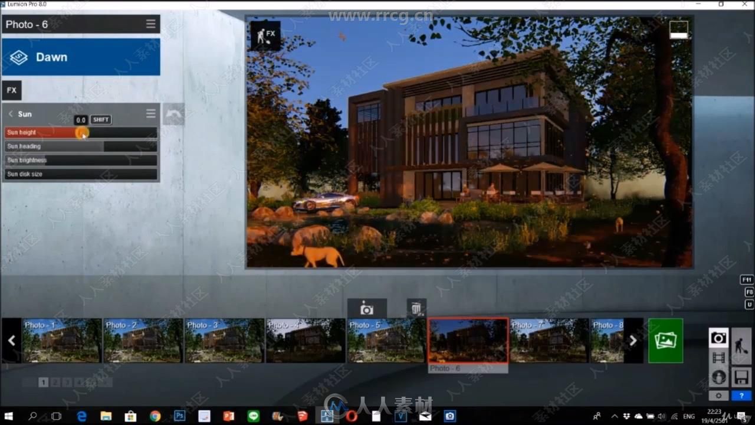Click the F11 shortcut key indicator
Image resolution: width=755 pixels, height=425 pixels.
coord(747,280)
